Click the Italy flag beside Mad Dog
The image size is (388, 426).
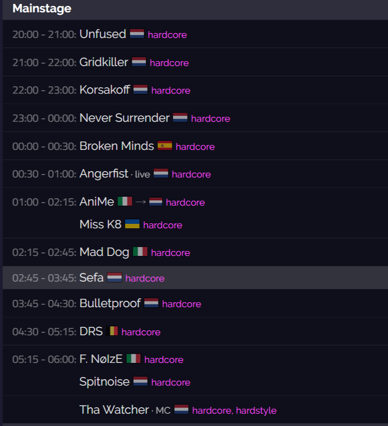click(140, 251)
